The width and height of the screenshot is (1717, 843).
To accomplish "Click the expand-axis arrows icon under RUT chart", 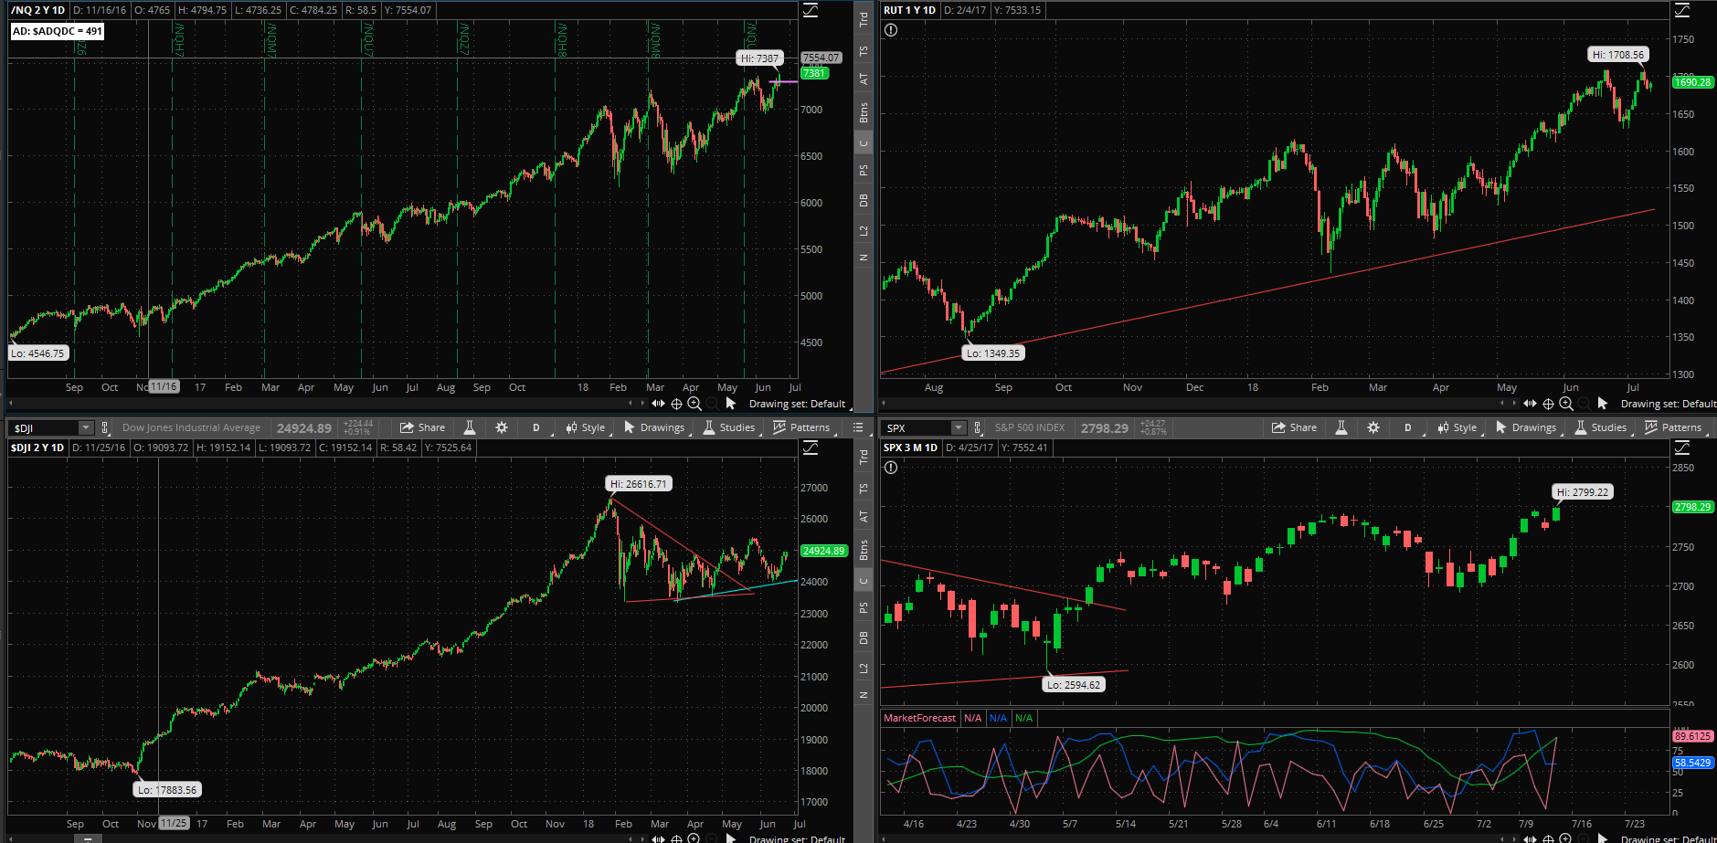I will click(1530, 404).
